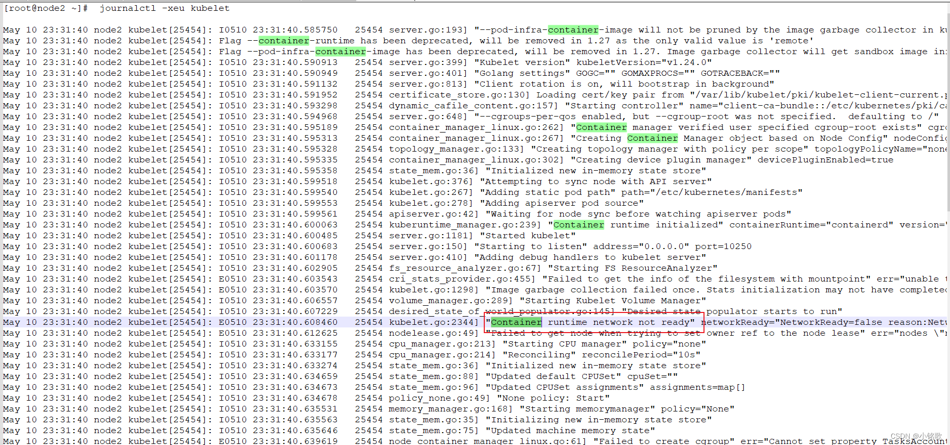Screen dimensions: 950x445
Task: Click the 'Golang settings' message
Action: [522, 73]
